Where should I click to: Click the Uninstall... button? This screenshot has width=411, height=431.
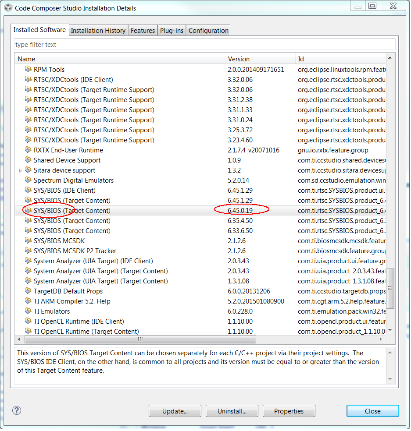pos(232,411)
